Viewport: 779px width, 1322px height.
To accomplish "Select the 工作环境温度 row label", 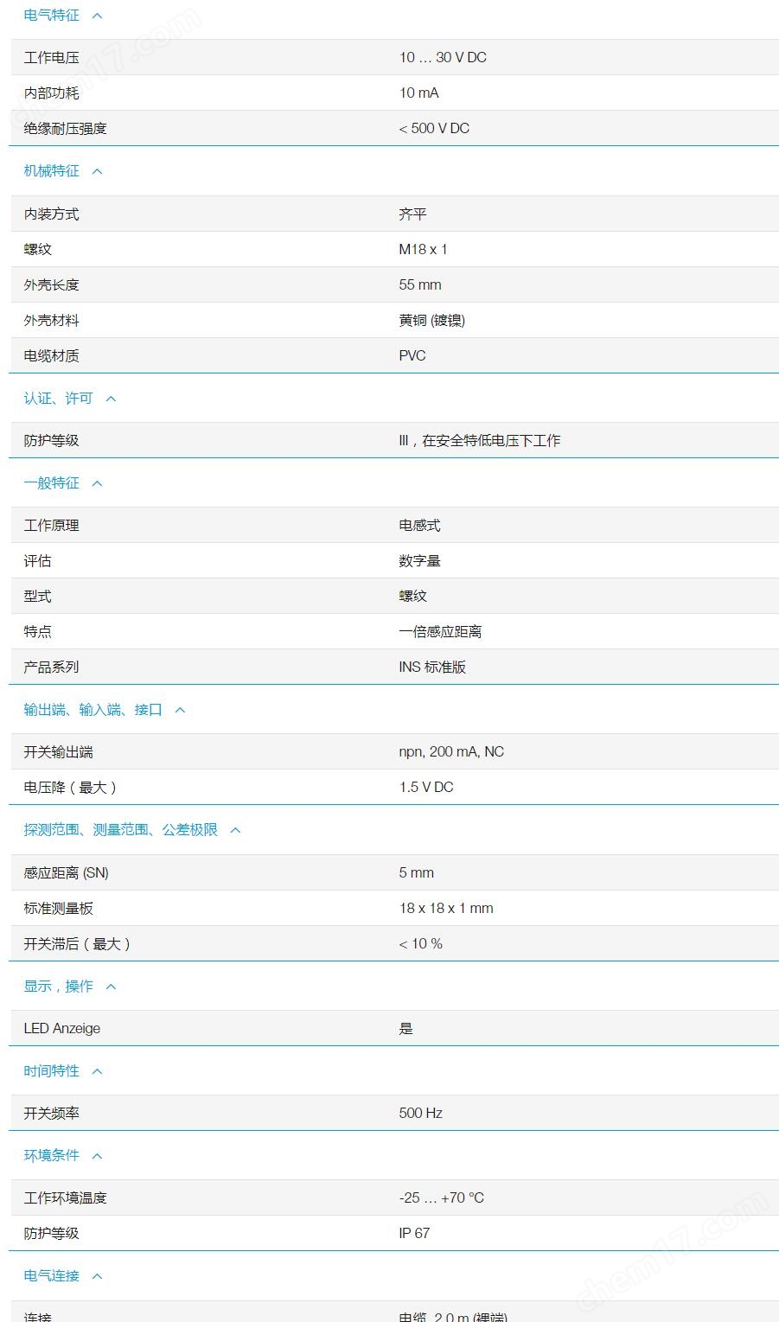I will [x=66, y=1198].
